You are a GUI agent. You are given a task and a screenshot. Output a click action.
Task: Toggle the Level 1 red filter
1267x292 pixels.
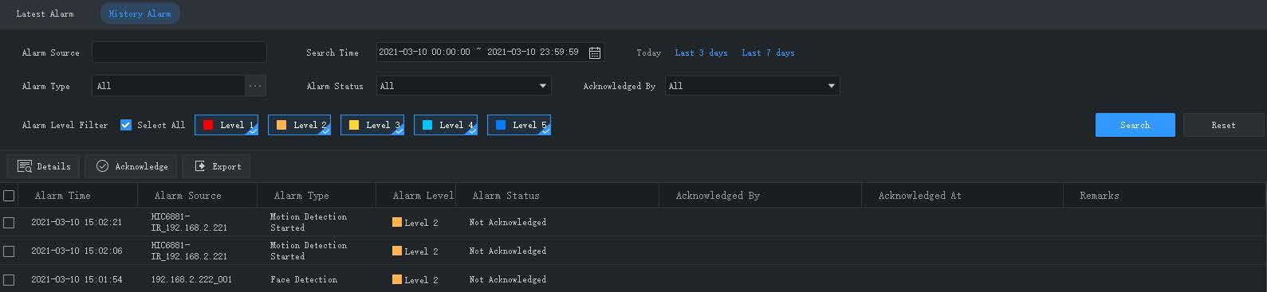click(226, 125)
